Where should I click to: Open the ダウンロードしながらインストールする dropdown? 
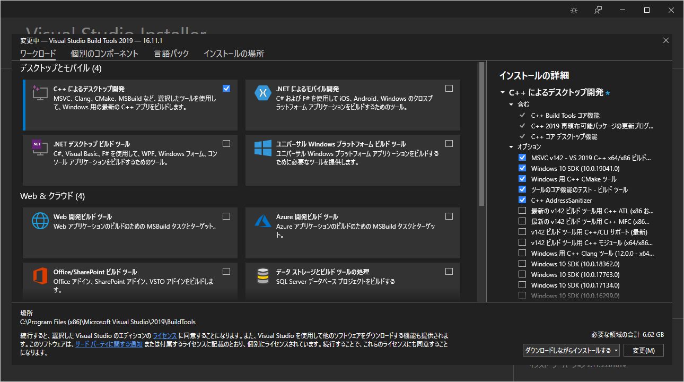[571, 350]
